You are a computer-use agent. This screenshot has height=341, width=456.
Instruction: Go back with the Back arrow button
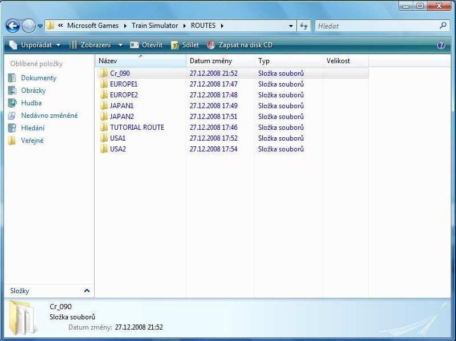click(13, 26)
